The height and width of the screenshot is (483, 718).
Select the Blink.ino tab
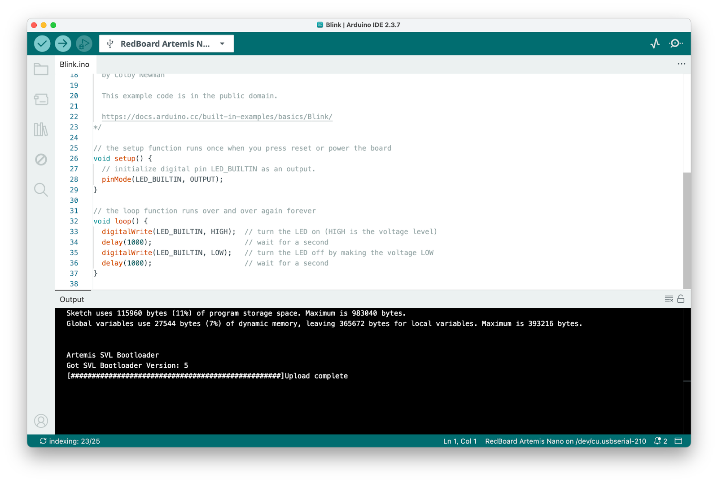[x=74, y=64]
